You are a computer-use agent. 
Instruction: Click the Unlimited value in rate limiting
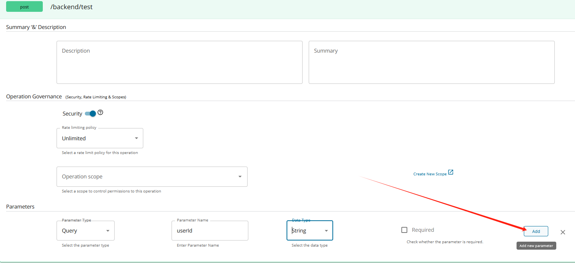coord(74,138)
